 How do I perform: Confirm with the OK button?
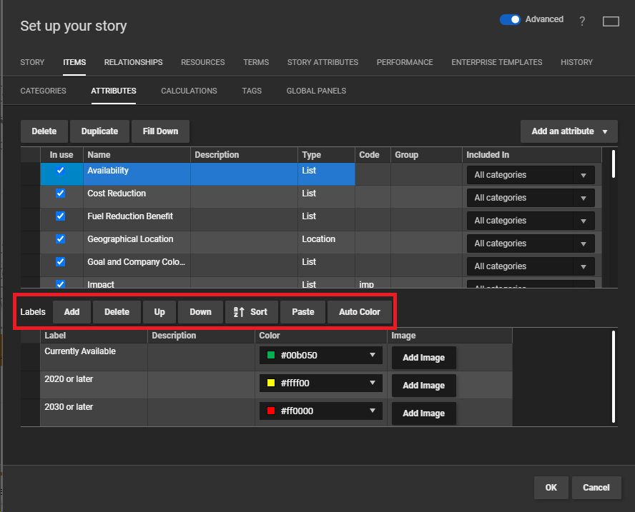pos(551,487)
